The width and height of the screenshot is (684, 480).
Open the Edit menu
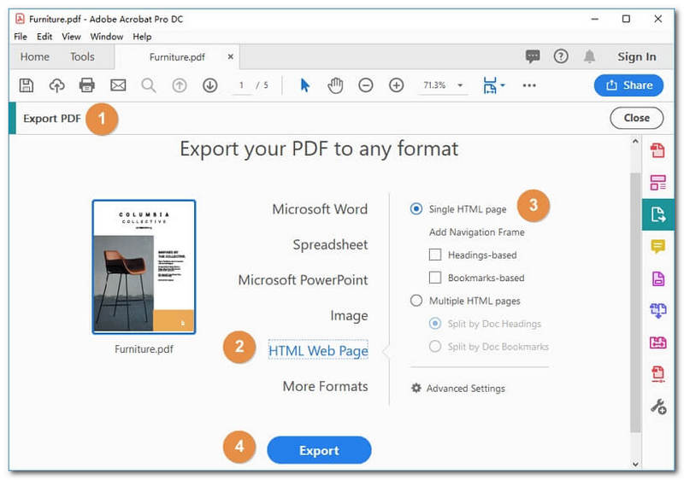[44, 37]
